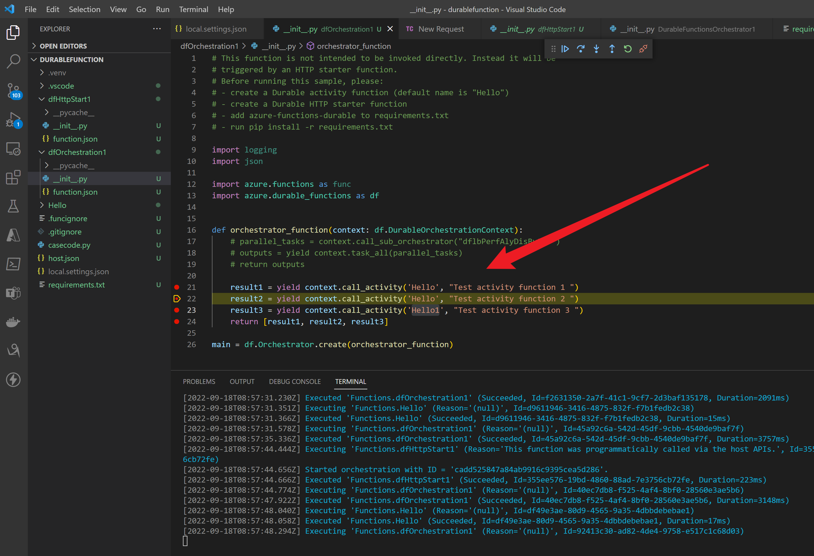This screenshot has width=814, height=556.
Task: Close the dfOrchestration1 __init__.py tab
Action: 390,29
